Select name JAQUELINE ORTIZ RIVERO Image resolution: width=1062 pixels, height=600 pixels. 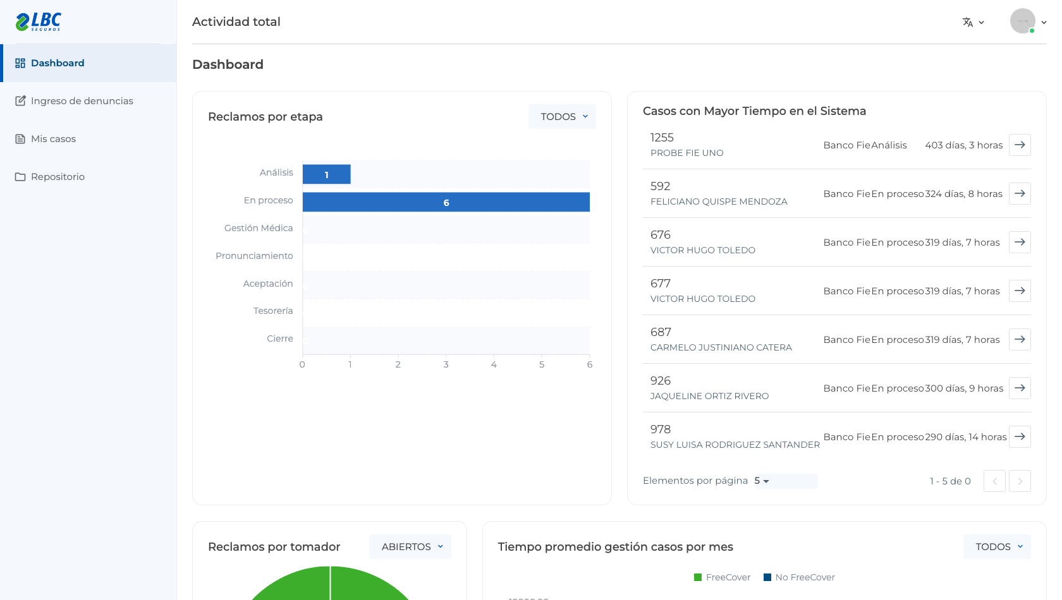pos(710,396)
